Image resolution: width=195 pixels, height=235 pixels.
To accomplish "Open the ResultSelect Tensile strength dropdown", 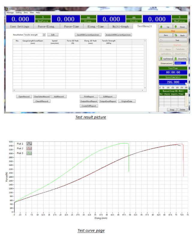I will click(44, 35).
